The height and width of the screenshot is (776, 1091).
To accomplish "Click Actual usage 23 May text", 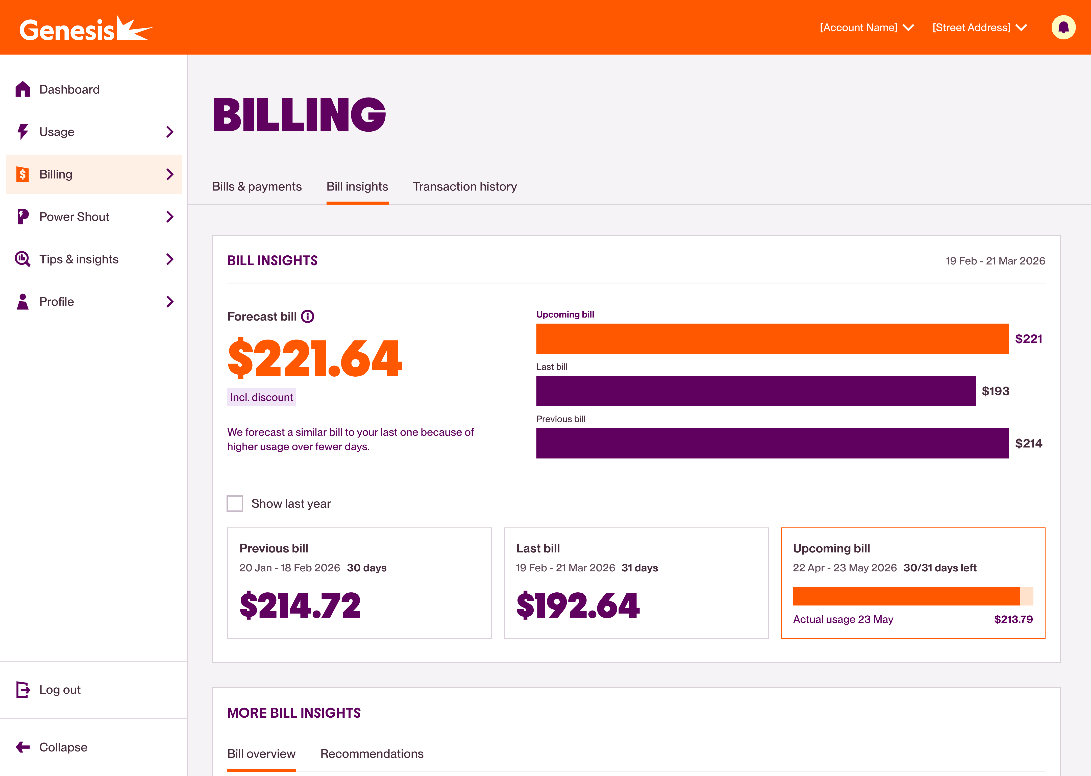I will (843, 619).
